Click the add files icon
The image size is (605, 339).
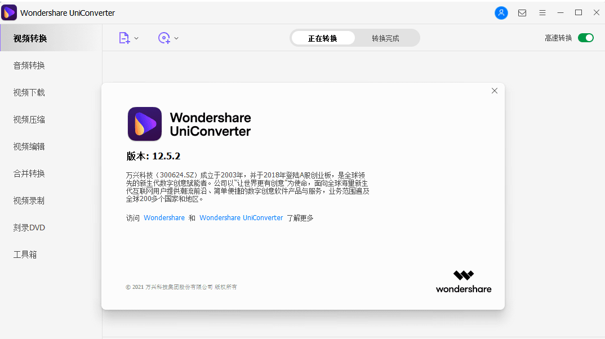tap(124, 38)
